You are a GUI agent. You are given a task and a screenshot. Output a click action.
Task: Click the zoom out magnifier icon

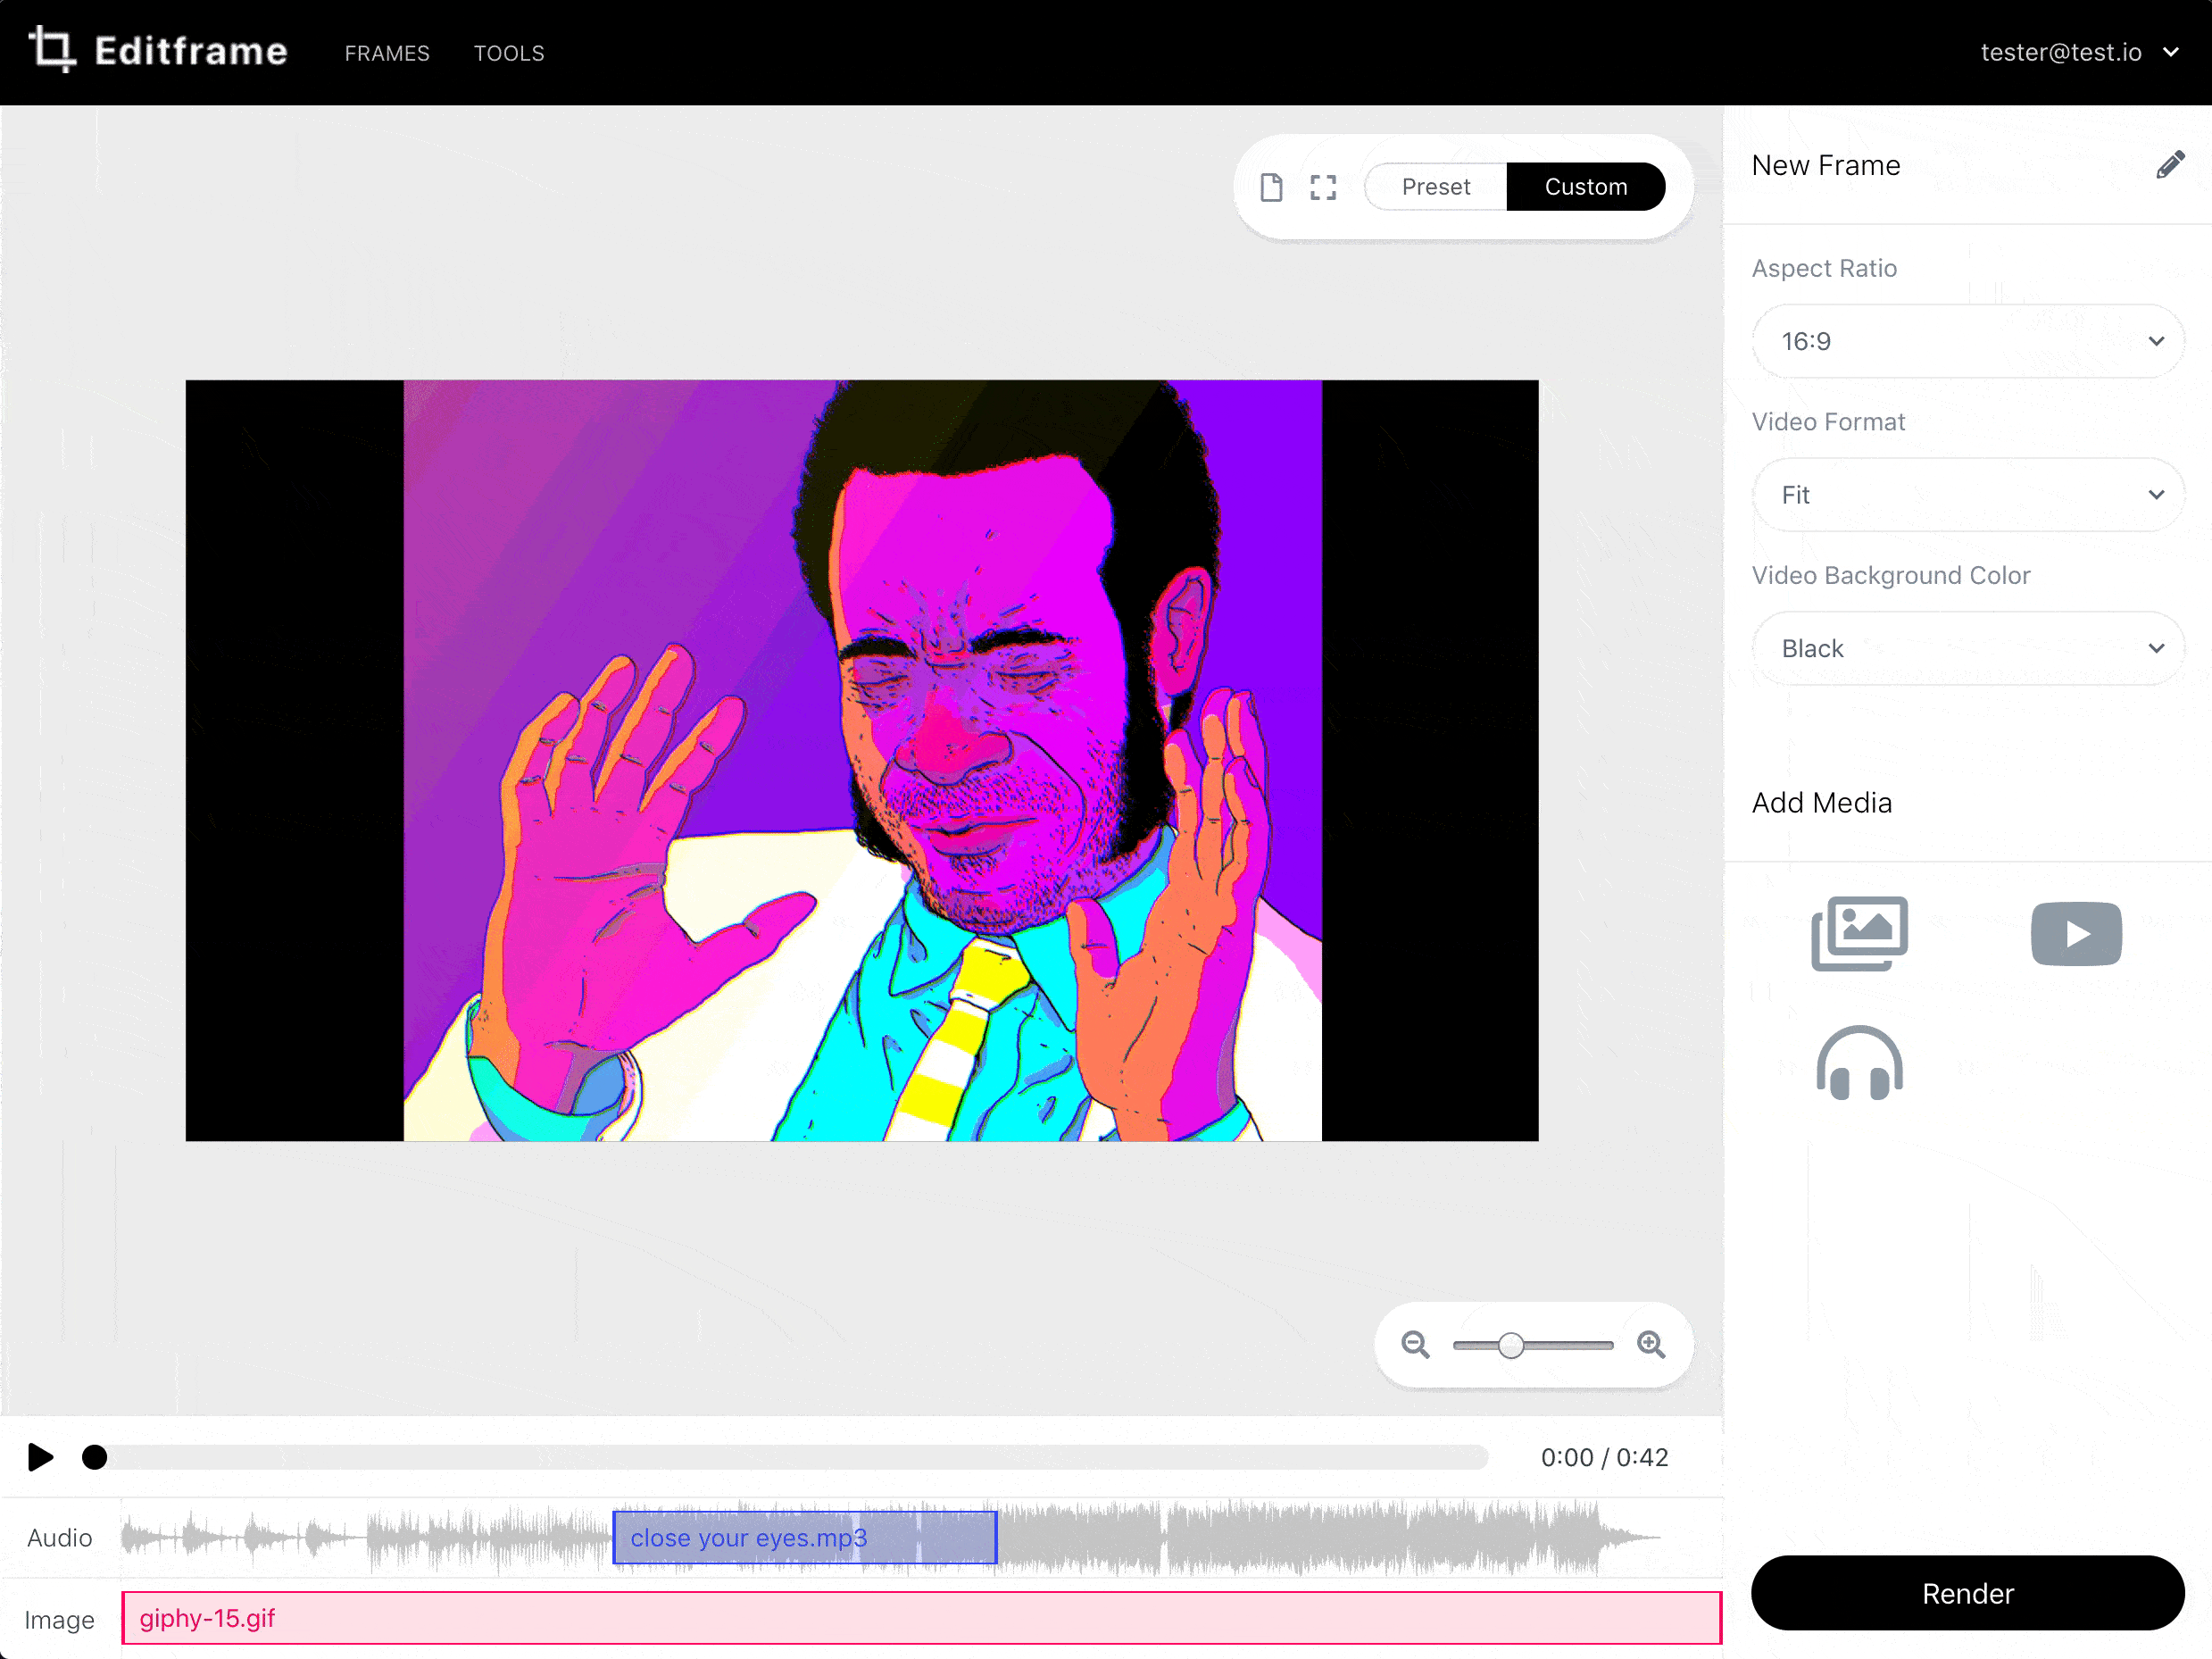click(x=1415, y=1344)
